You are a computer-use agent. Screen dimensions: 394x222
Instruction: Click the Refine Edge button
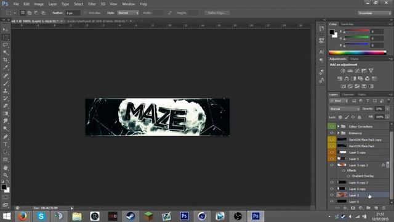point(217,13)
